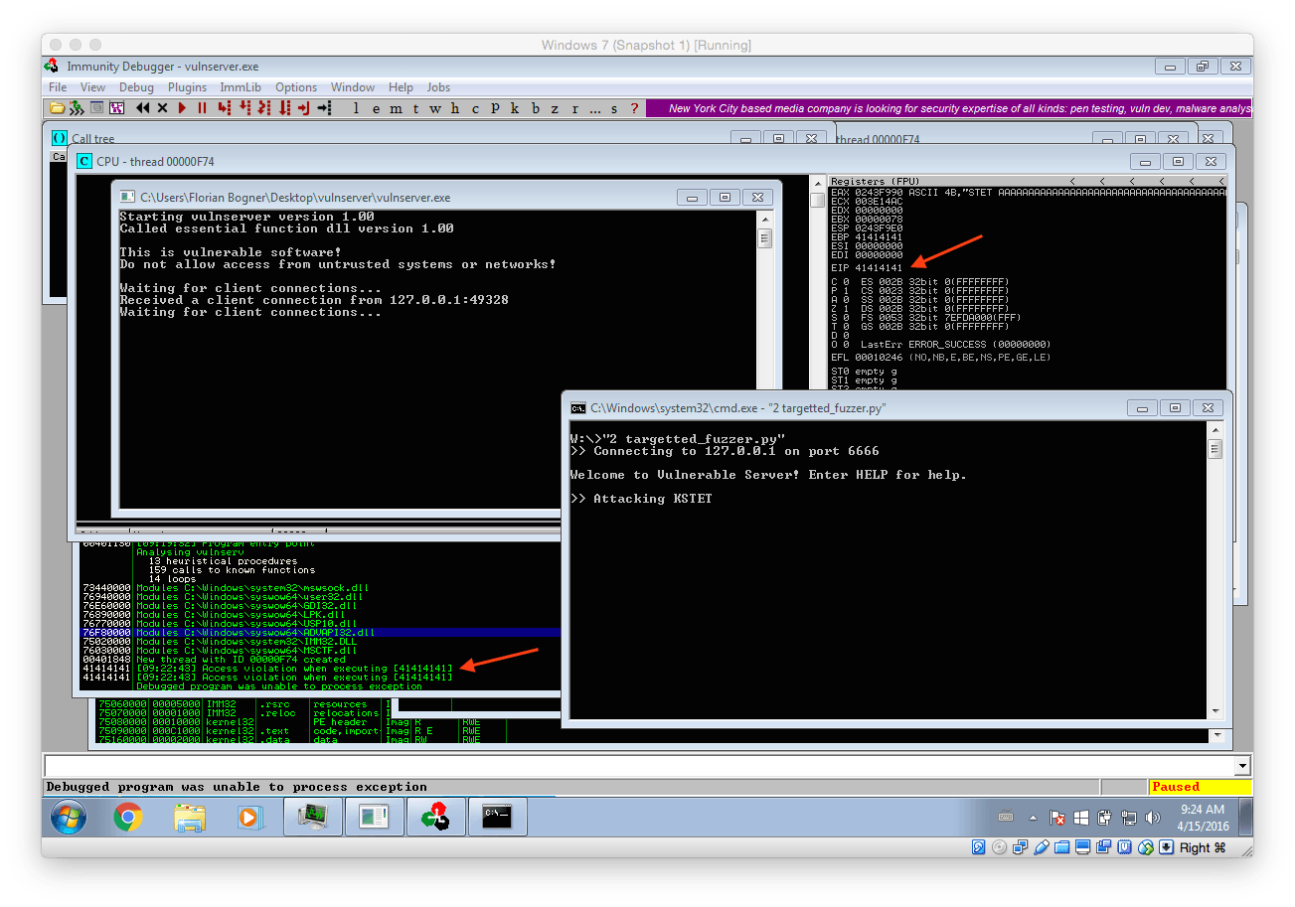
Task: Restart program with the rewind toolbar icon
Action: point(143,107)
